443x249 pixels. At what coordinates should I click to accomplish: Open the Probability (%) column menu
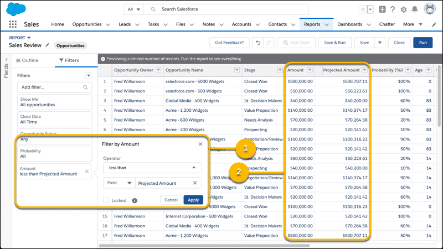click(x=408, y=70)
